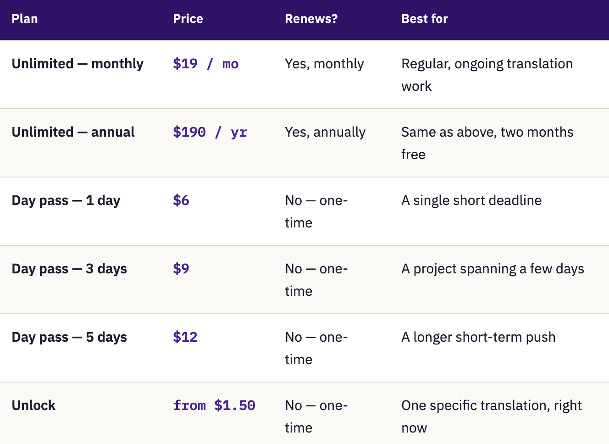This screenshot has width=609, height=444.
Task: Click the Day pass — 1 day plan
Action: pyautogui.click(x=66, y=200)
